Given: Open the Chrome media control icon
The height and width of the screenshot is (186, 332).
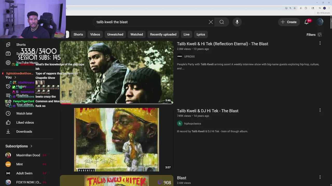Looking at the screenshot, I should pyautogui.click(x=320, y=8).
